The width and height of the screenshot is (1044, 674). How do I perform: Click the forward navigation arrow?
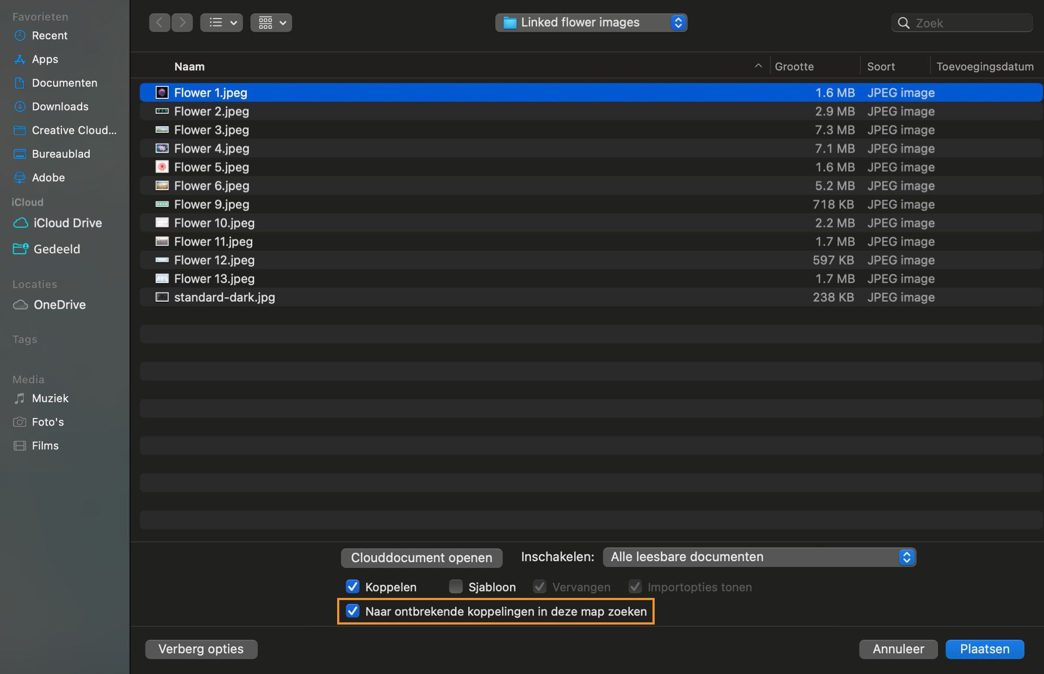pyautogui.click(x=182, y=23)
